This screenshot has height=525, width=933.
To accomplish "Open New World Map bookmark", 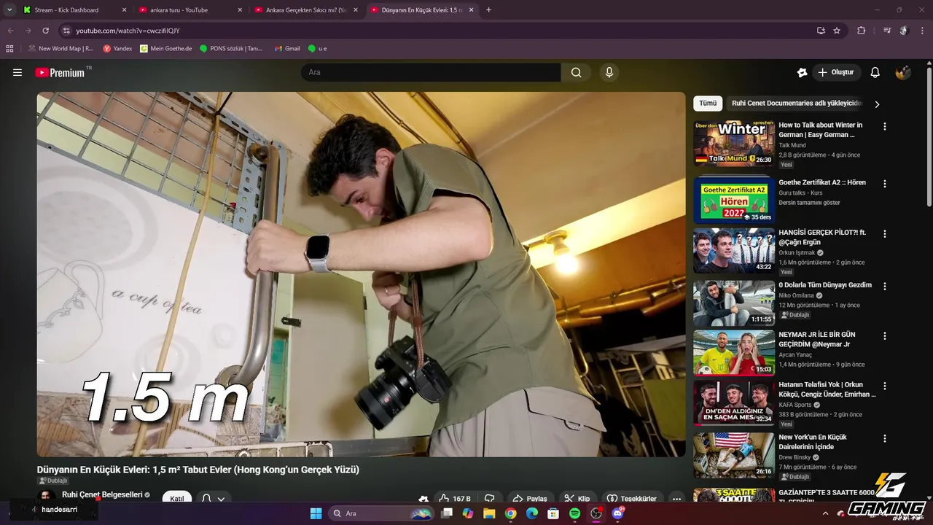I will (61, 49).
